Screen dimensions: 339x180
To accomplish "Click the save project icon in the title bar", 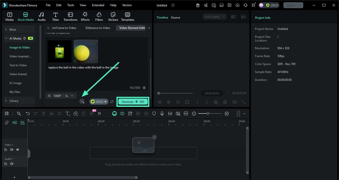I will (229, 5).
